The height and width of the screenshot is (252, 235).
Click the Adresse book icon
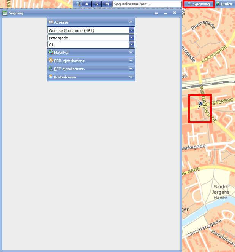point(50,22)
